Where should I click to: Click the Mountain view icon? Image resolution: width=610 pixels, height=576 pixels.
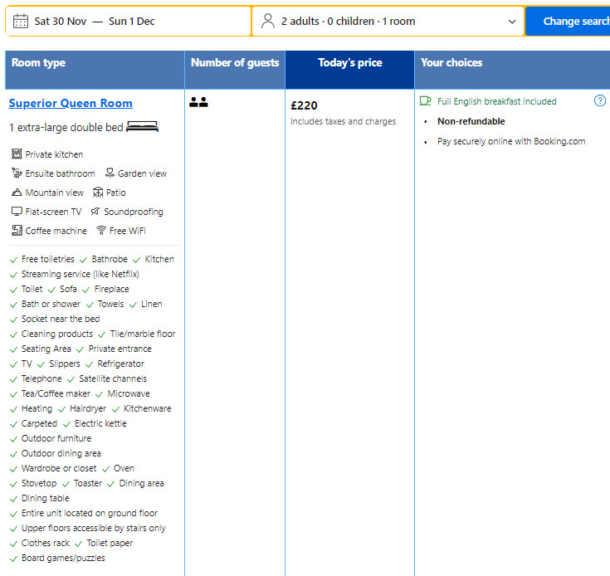[x=17, y=193]
